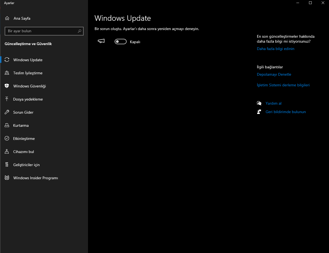
Task: Click the Bir ayar bulun search field
Action: coord(41,31)
